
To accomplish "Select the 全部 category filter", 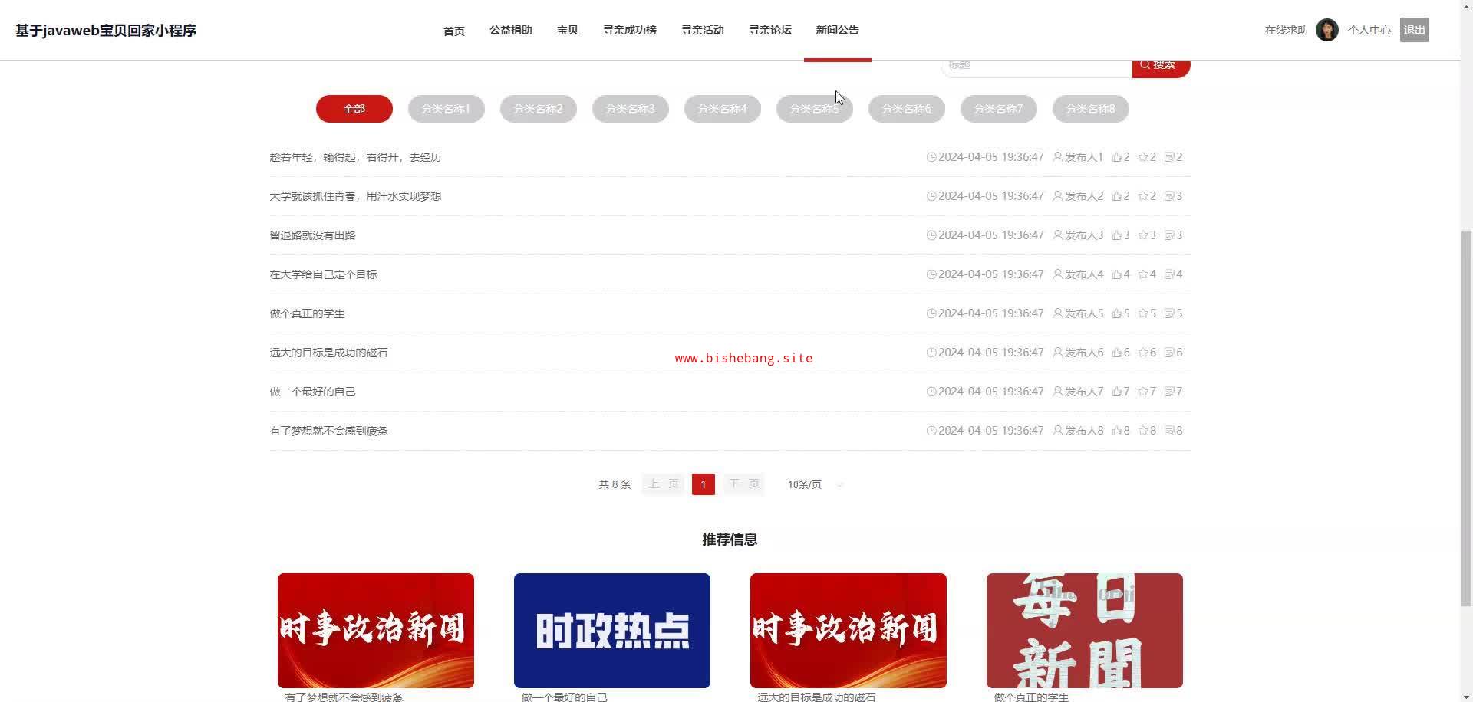I will (354, 109).
